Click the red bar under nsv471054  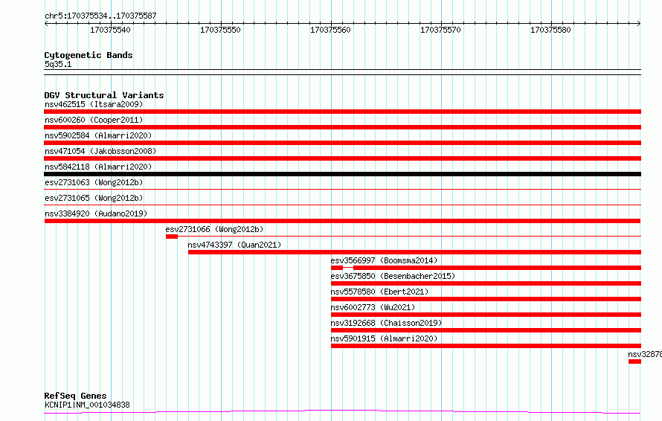342,158
